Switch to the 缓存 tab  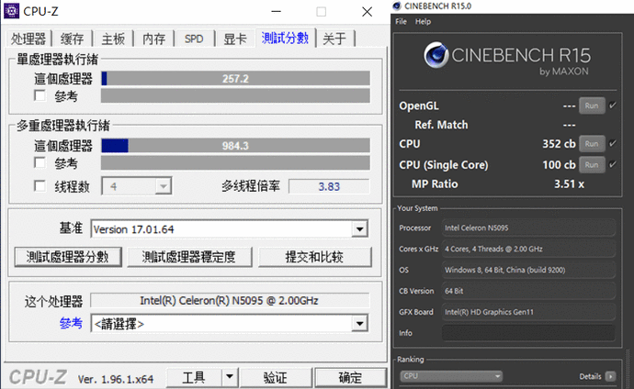72,39
